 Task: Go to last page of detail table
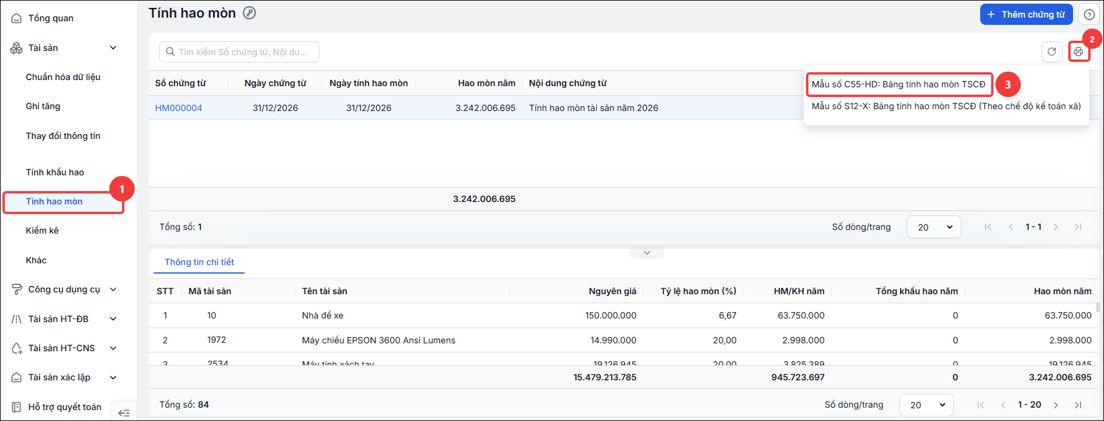1079,405
